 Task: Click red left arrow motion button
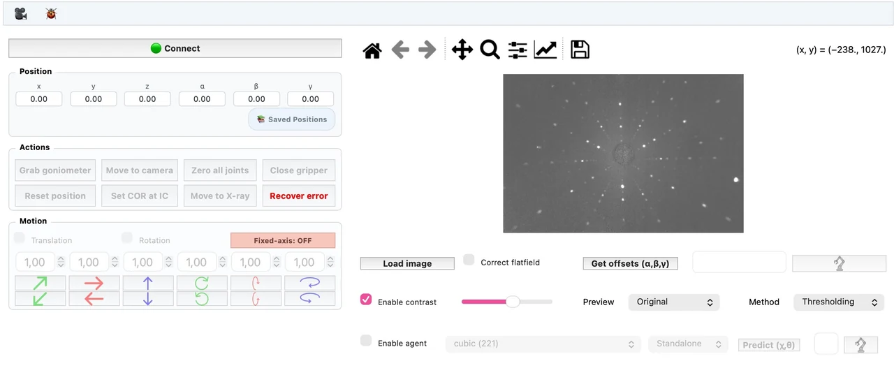94,298
